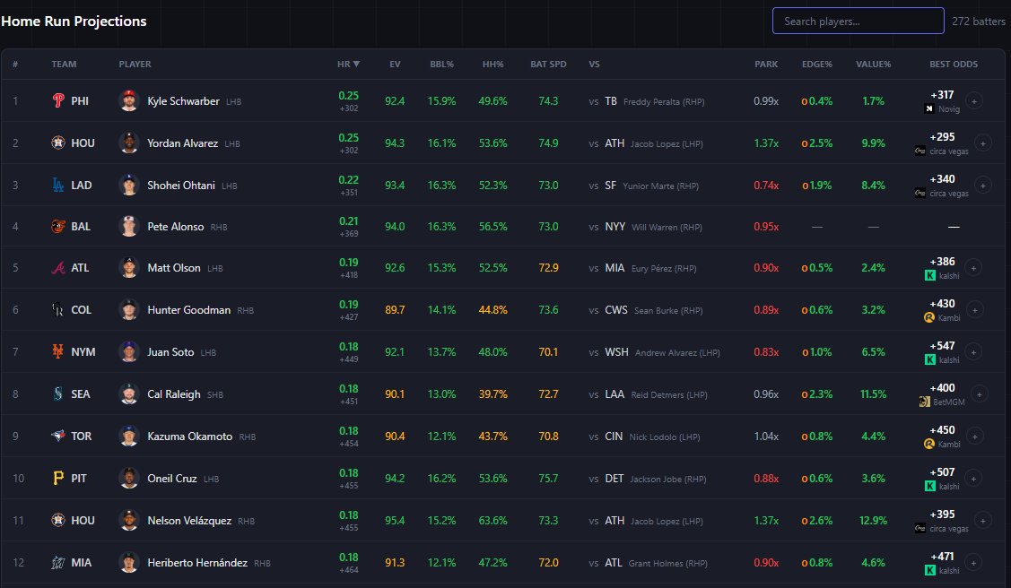This screenshot has width=1011, height=588.
Task: Click plus button in Nelson Velázquez row
Action: click(x=982, y=521)
